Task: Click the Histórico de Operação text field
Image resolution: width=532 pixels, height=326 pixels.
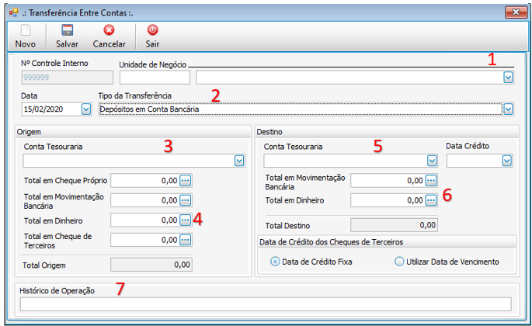Action: (266, 304)
